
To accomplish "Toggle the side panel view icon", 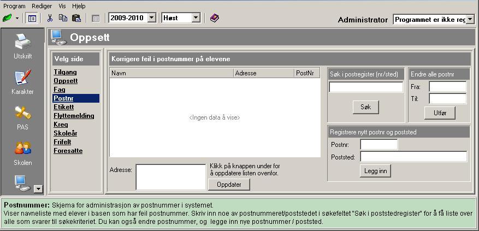I will click(x=32, y=19).
